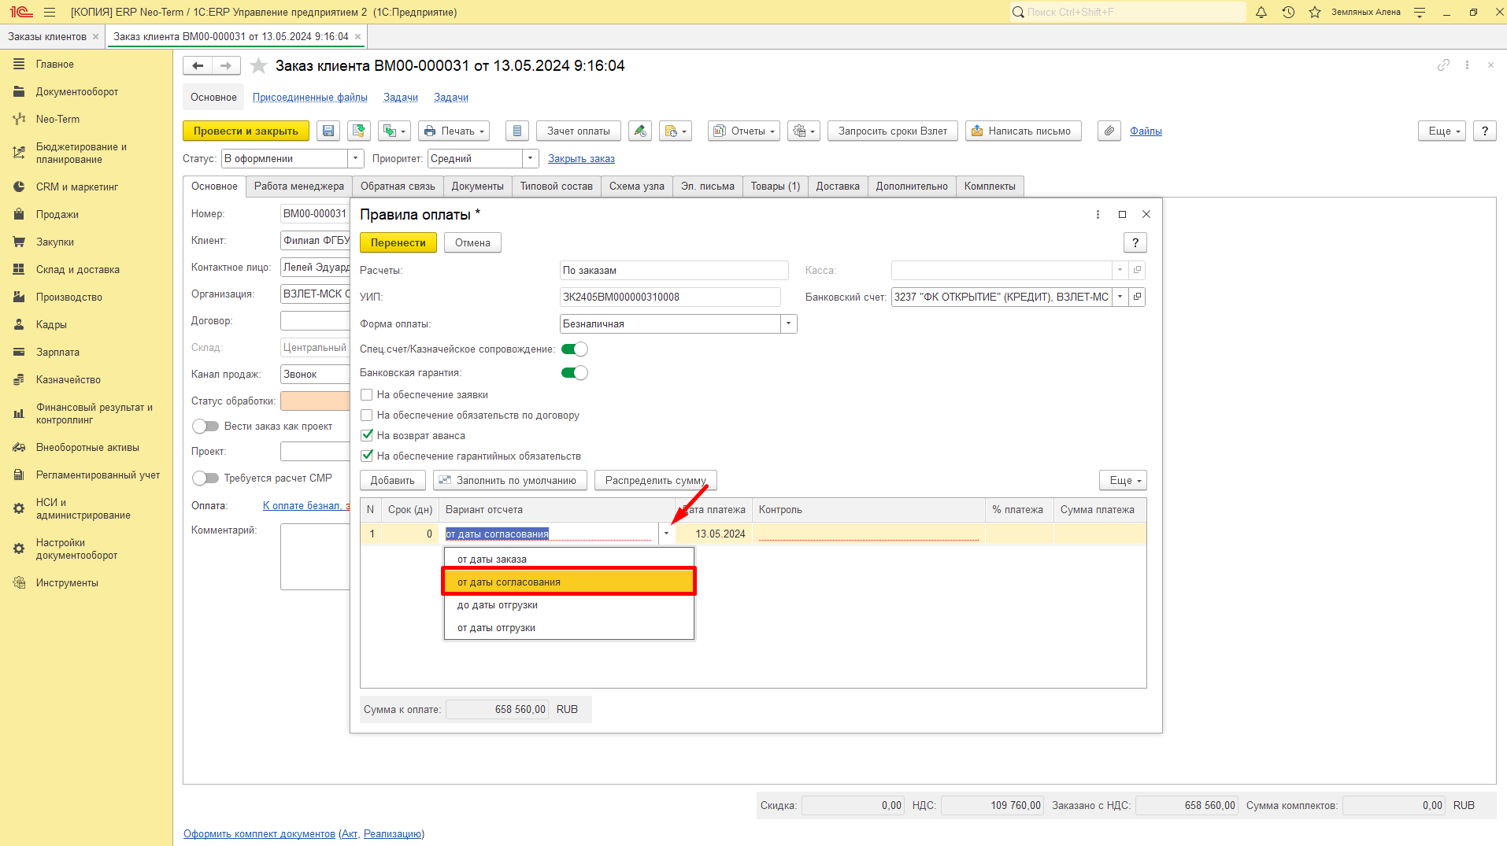Copy link to order chain icon

pos(1443,65)
